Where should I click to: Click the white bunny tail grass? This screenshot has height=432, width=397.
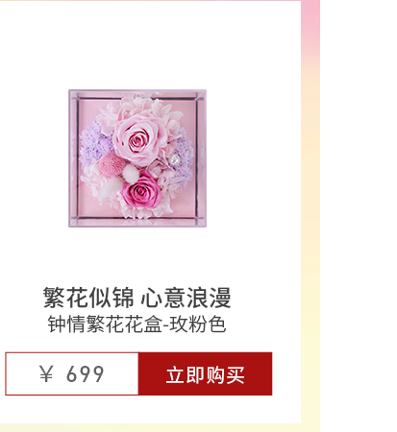[131, 172]
